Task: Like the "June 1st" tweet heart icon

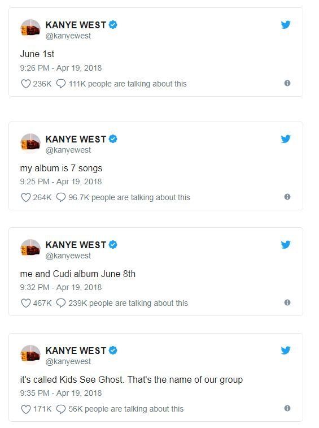Action: tap(25, 84)
